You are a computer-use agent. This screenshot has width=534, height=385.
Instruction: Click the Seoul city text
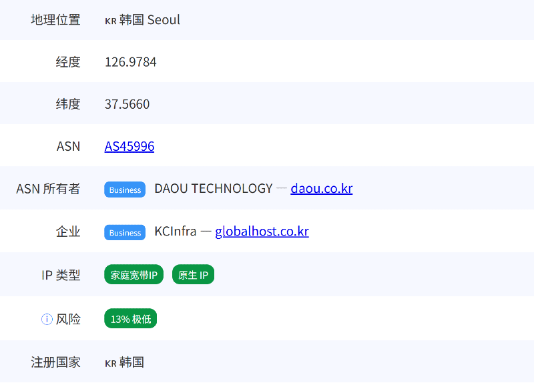[x=164, y=20]
